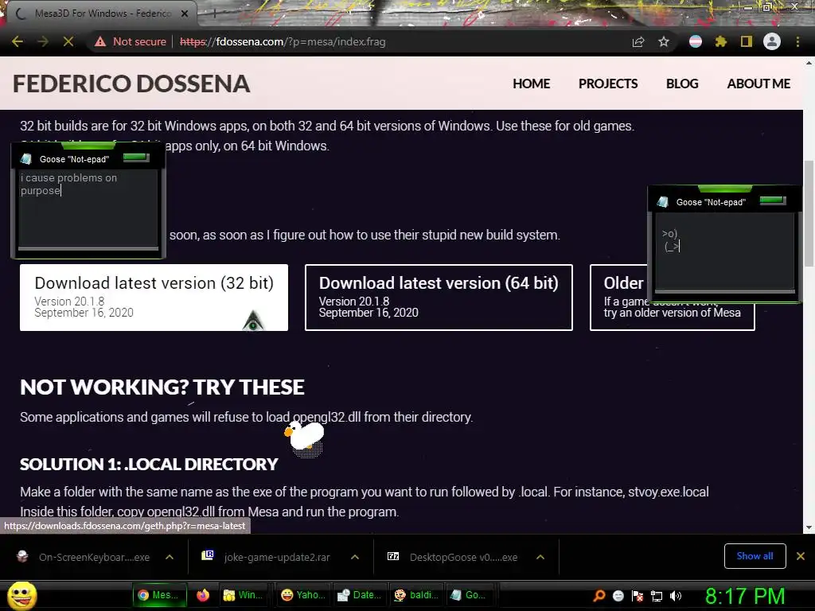
Task: Open the Chrome three-dot menu
Action: [797, 41]
